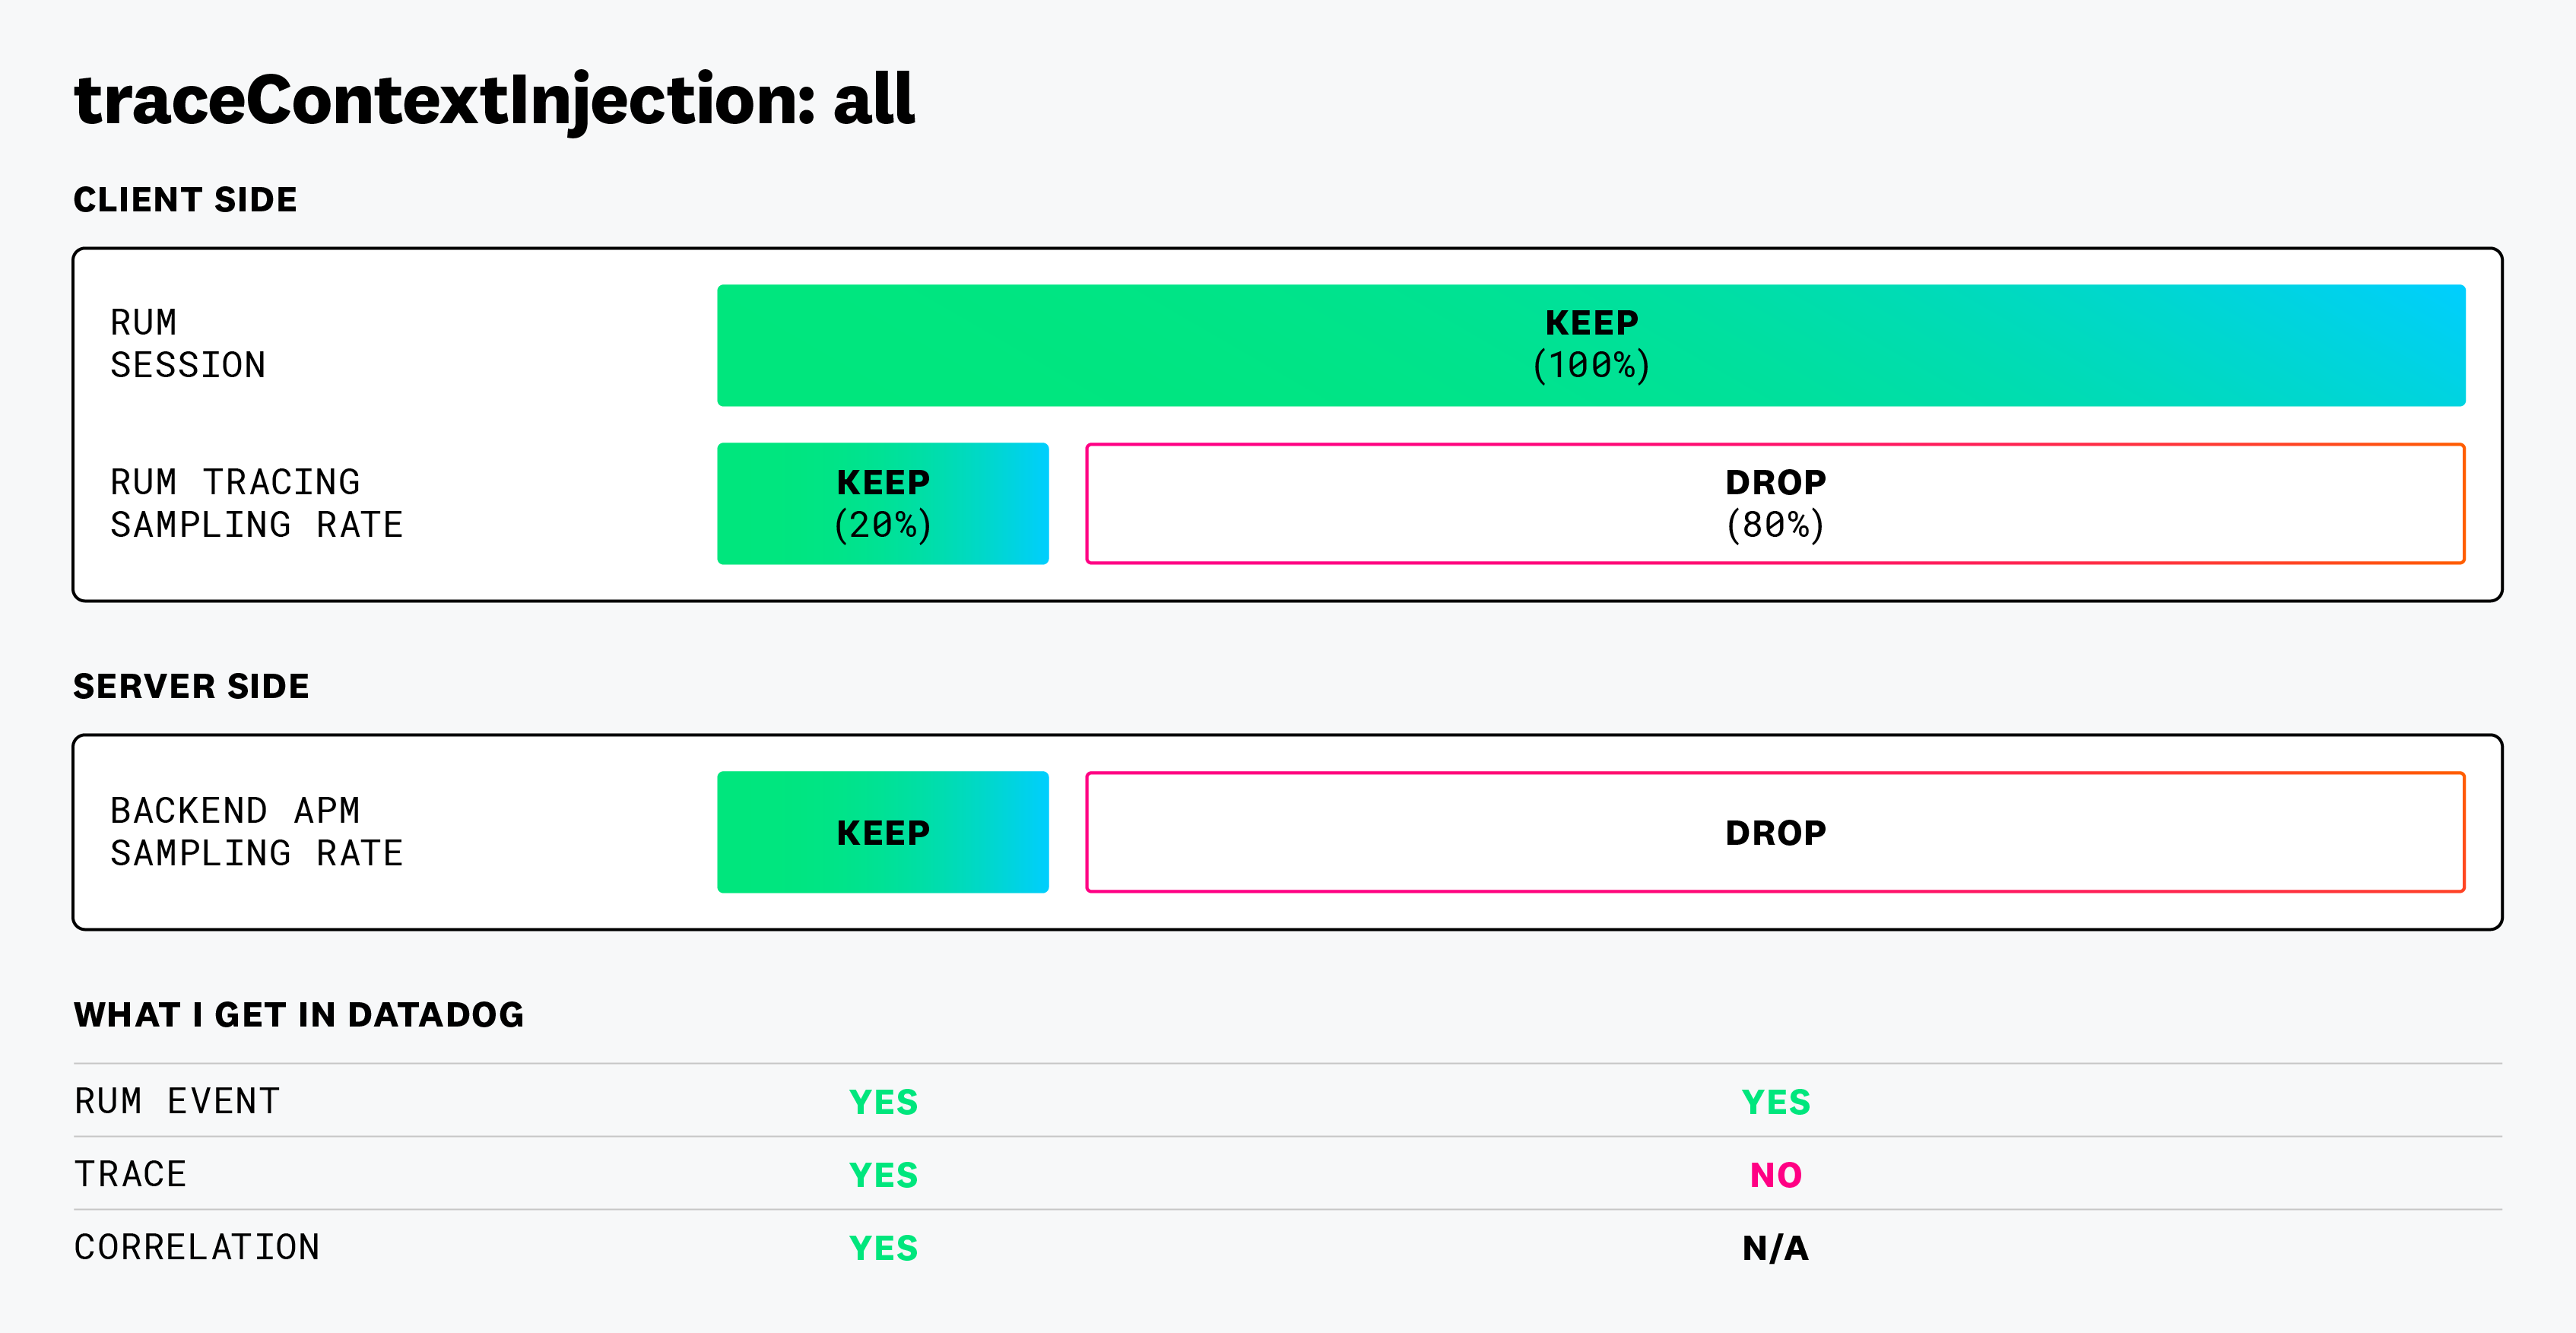Click the N/A value in CORRELATION row
Image resolution: width=2576 pixels, height=1333 pixels.
1775,1248
